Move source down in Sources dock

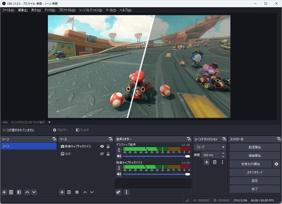[92, 192]
